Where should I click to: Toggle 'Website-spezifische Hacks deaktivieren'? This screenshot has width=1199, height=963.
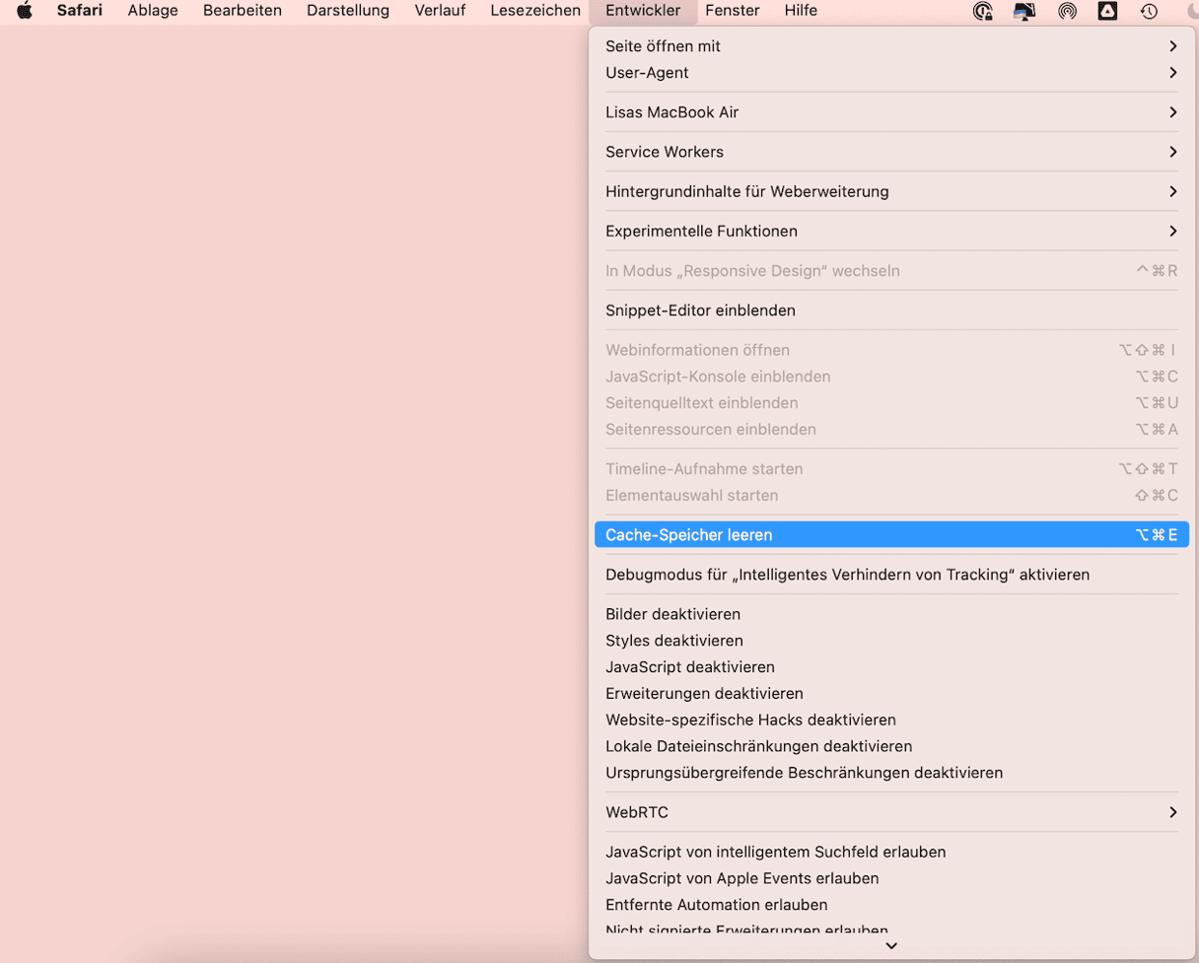tap(891, 720)
